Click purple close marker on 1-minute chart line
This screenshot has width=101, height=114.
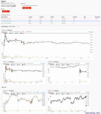[24, 42]
